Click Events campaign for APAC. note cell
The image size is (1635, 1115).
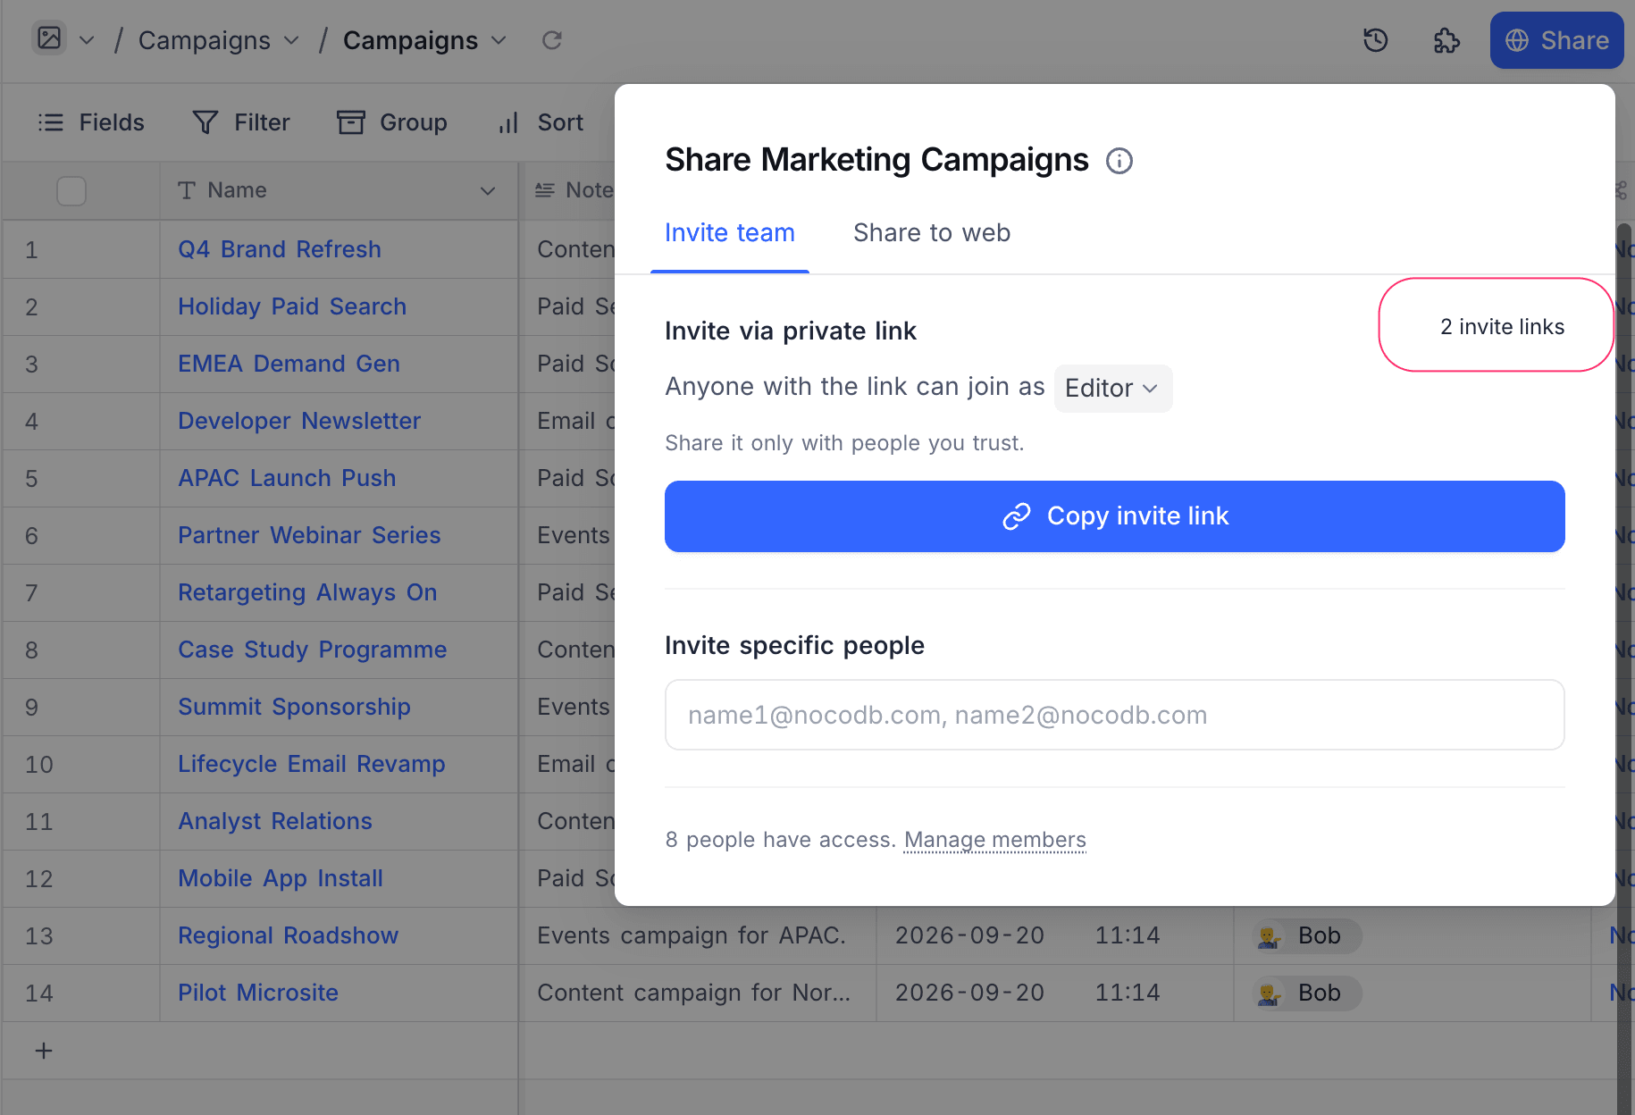(699, 935)
